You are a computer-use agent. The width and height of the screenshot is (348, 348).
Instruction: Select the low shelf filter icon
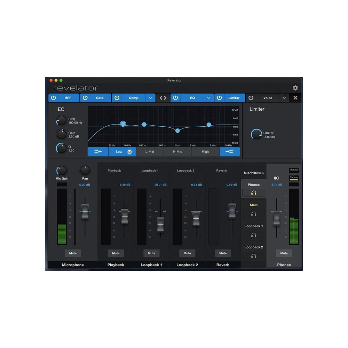(98, 152)
